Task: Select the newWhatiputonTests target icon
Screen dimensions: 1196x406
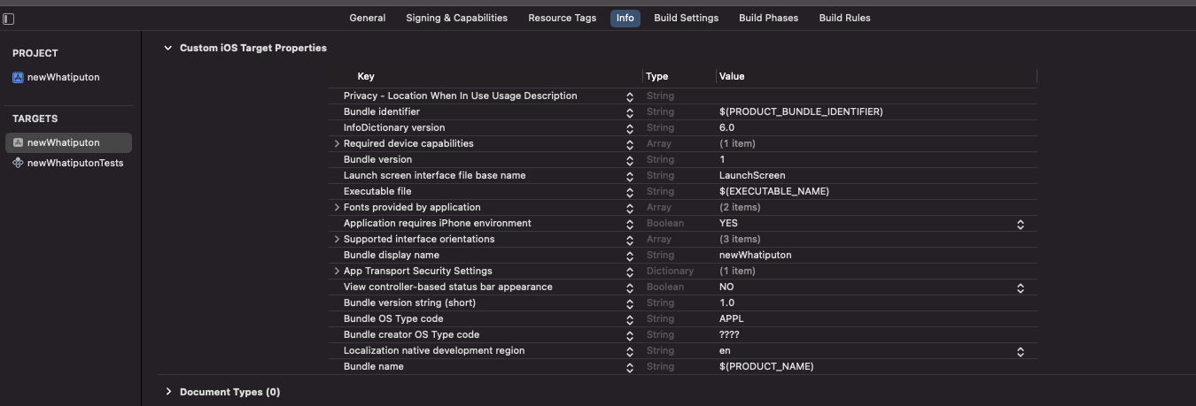Action: point(18,163)
